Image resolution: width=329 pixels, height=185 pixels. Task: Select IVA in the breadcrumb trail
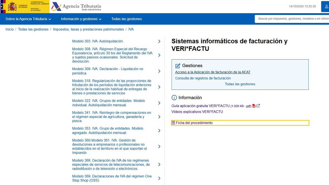pyautogui.click(x=131, y=29)
